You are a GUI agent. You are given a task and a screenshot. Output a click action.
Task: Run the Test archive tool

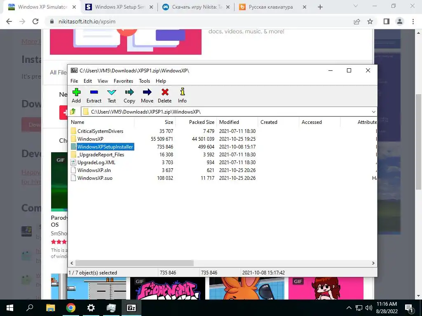(x=112, y=92)
